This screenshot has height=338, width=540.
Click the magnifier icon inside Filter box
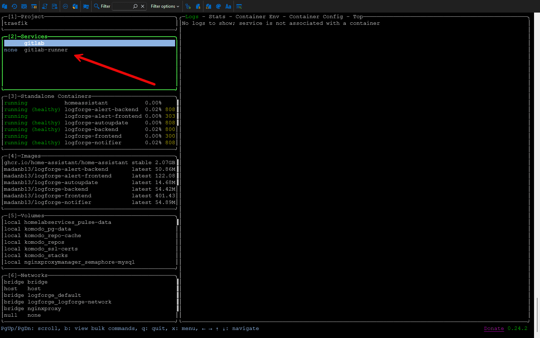pos(135,6)
